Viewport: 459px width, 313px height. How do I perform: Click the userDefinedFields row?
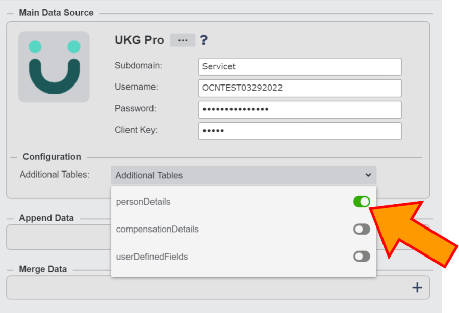[x=153, y=256]
